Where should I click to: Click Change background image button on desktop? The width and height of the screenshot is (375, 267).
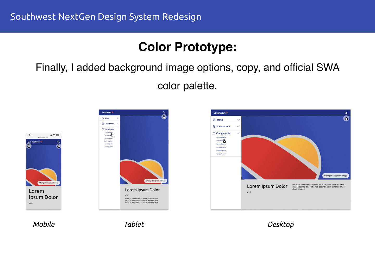point(335,176)
